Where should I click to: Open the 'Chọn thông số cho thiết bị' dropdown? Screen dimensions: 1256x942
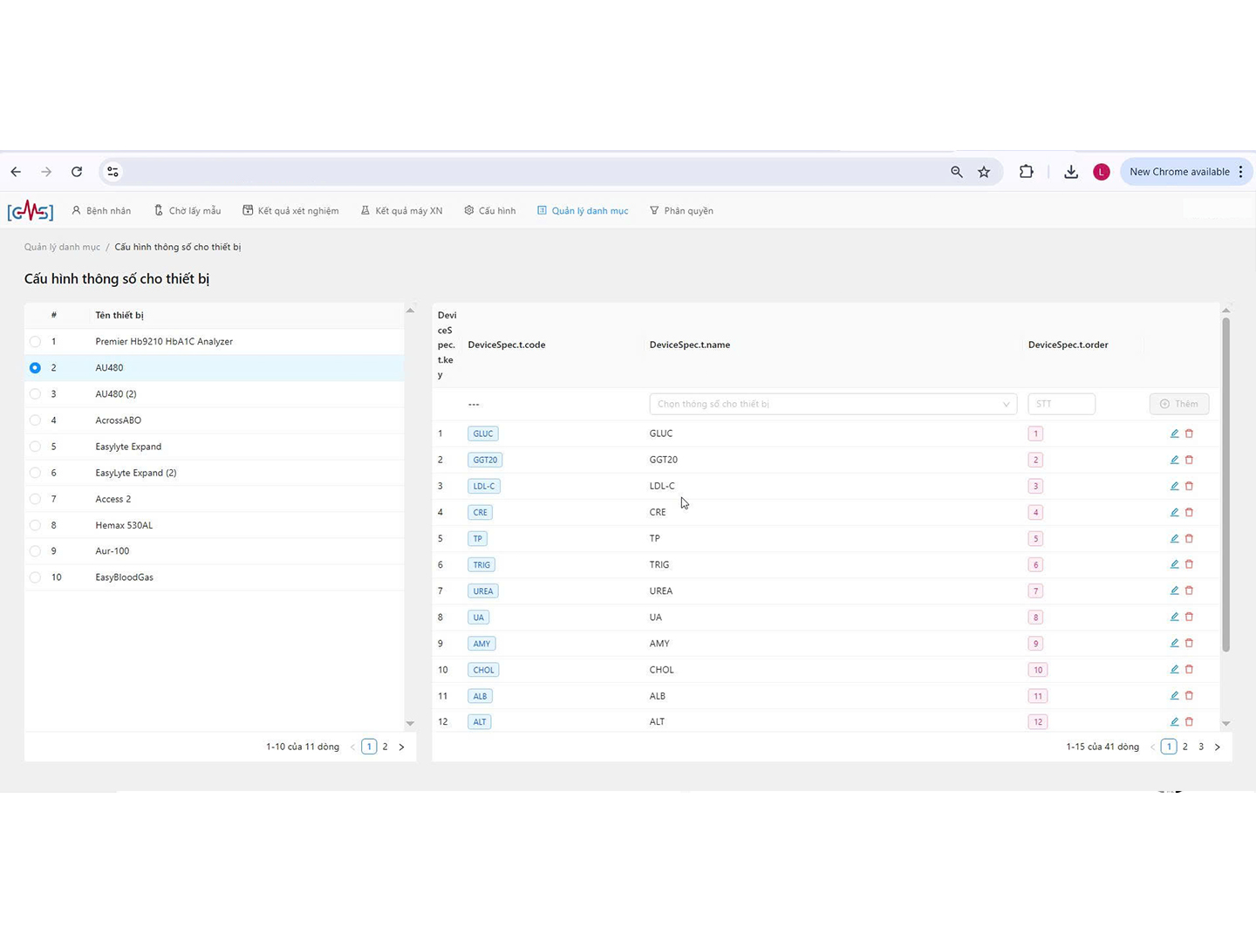pos(832,404)
